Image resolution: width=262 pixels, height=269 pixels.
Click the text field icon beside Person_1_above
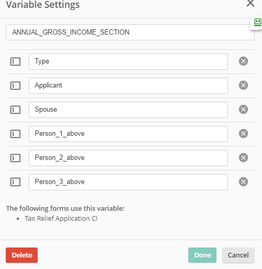(15, 134)
